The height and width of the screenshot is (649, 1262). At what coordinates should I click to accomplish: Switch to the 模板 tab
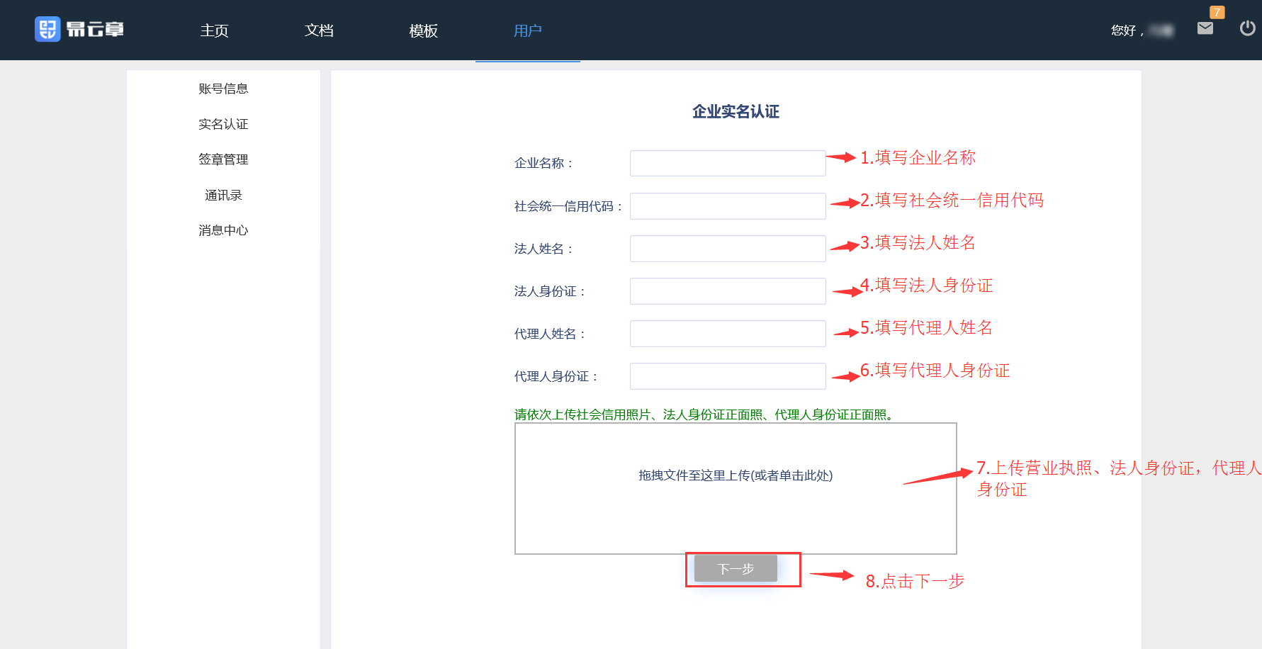[x=423, y=30]
